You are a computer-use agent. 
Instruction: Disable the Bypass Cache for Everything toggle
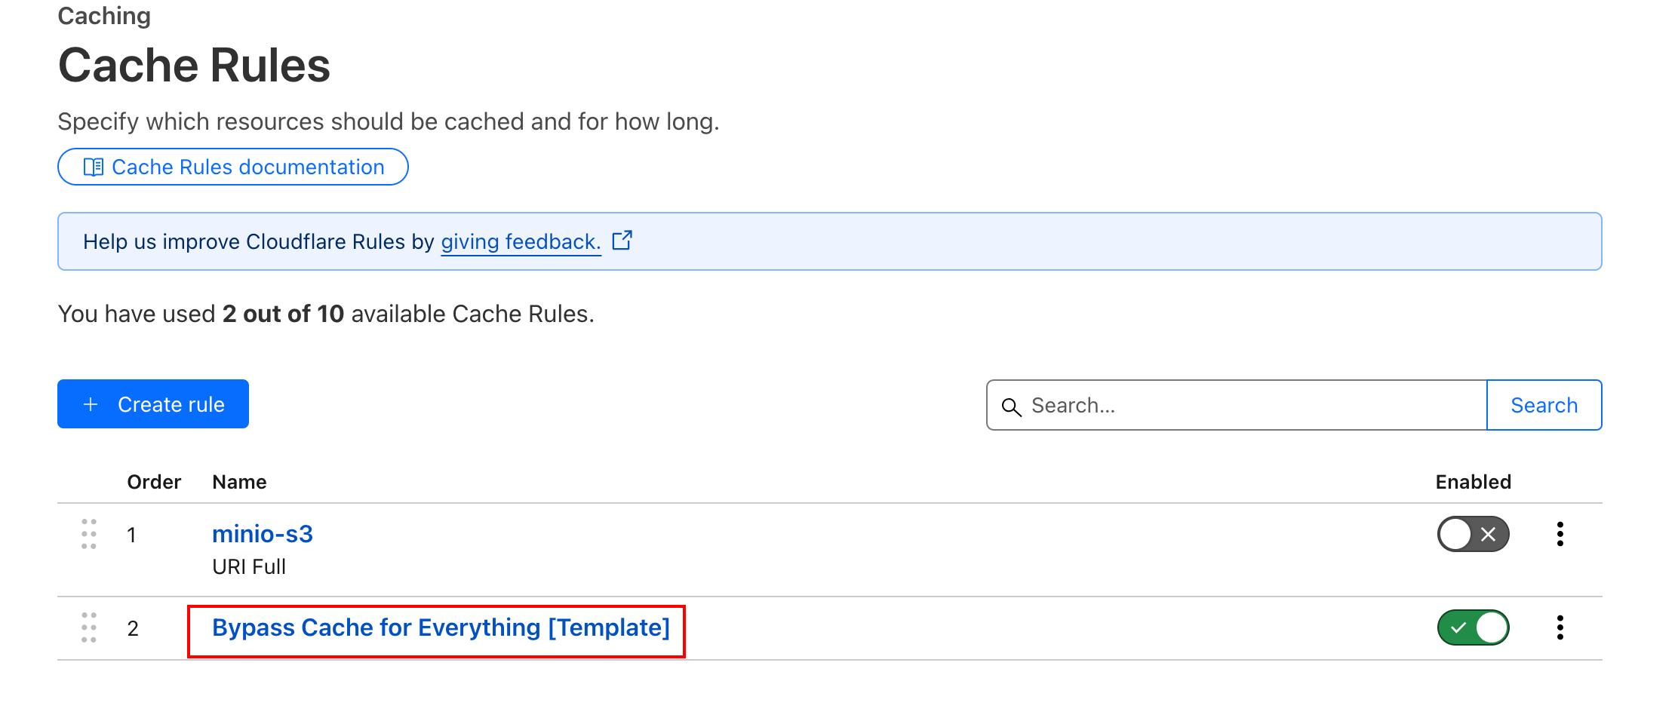pos(1473,628)
